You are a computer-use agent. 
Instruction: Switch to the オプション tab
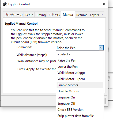point(54,15)
